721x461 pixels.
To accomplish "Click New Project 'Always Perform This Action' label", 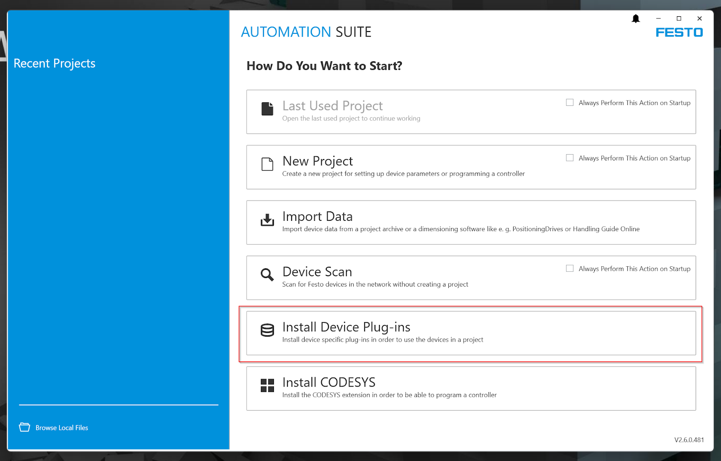I will pyautogui.click(x=634, y=158).
